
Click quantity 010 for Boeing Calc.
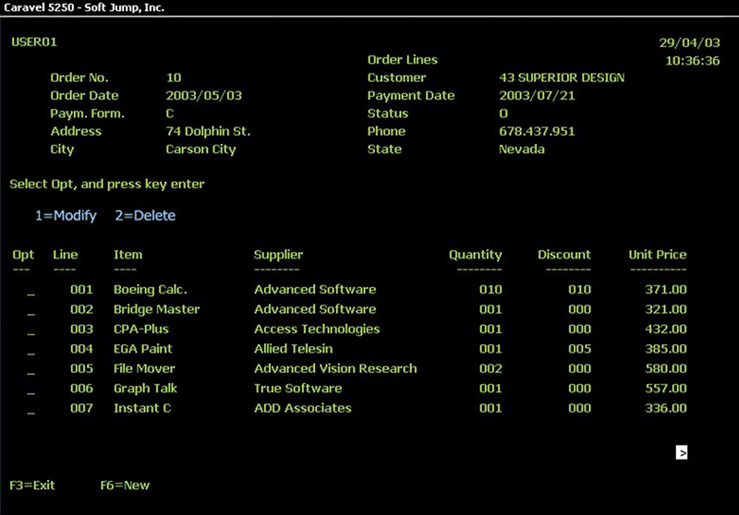[x=491, y=290]
